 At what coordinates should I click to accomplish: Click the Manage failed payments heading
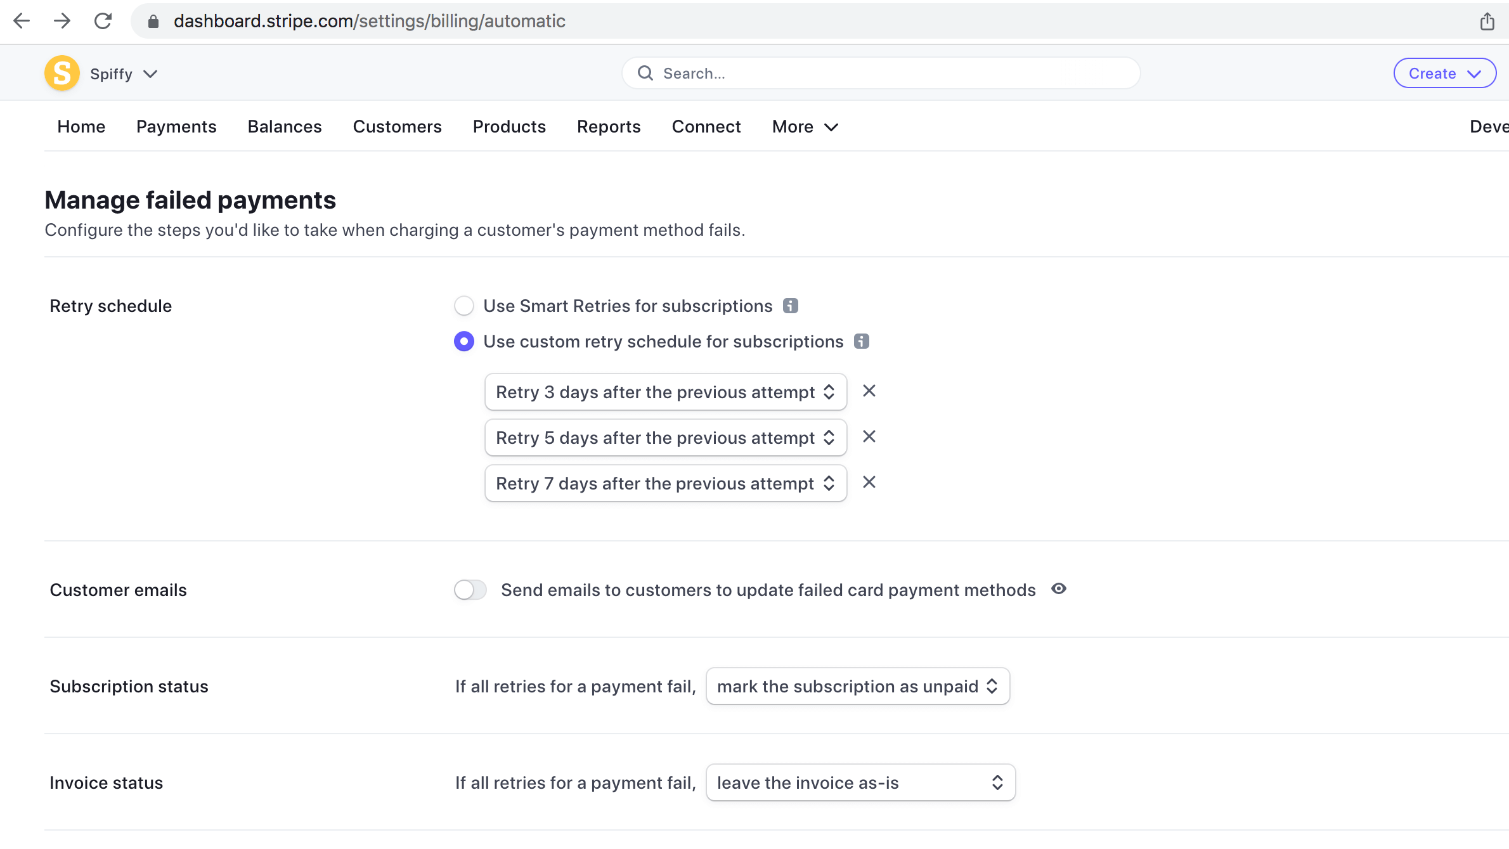[x=190, y=200]
